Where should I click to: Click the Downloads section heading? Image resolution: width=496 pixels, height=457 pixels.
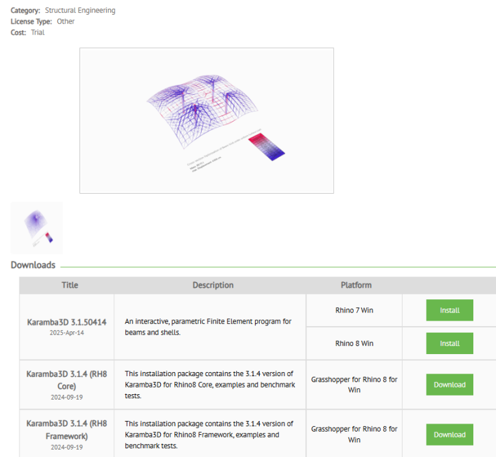33,265
